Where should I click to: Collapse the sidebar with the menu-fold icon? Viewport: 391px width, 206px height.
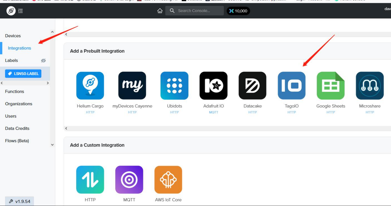click(21, 11)
